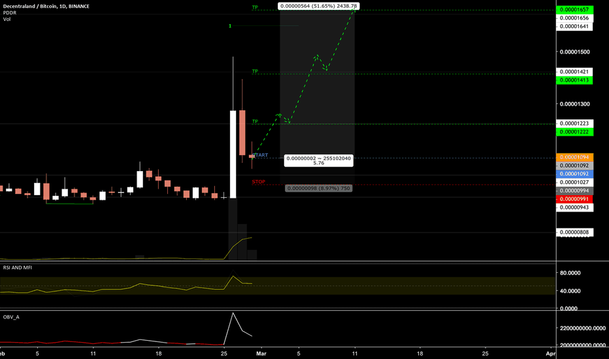
Task: Click the TP label on the 0.00001222 line
Action: coord(255,121)
